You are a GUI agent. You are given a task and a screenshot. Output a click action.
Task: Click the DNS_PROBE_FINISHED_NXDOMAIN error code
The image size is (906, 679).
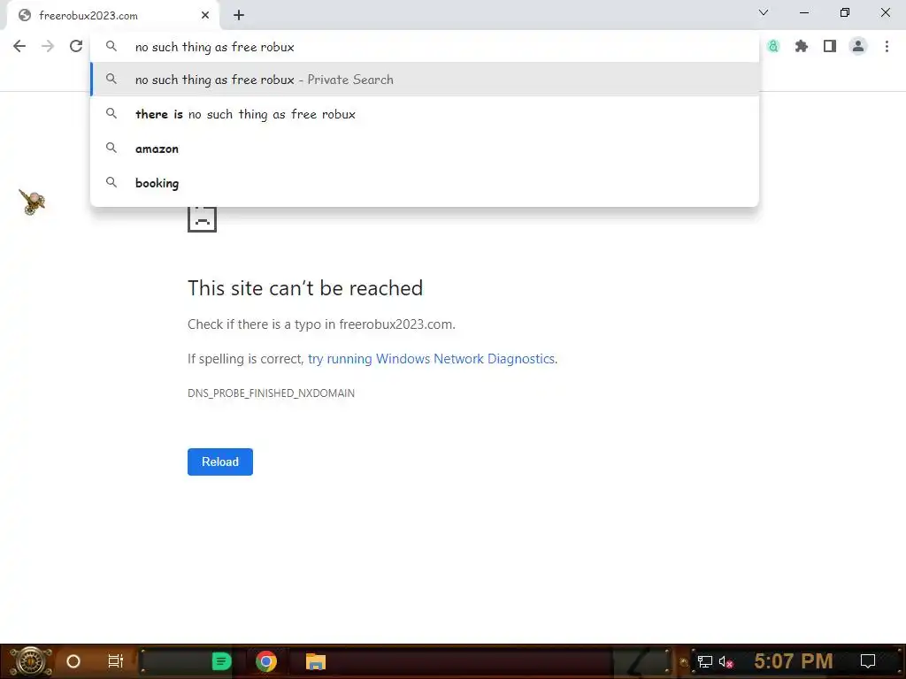pos(271,393)
